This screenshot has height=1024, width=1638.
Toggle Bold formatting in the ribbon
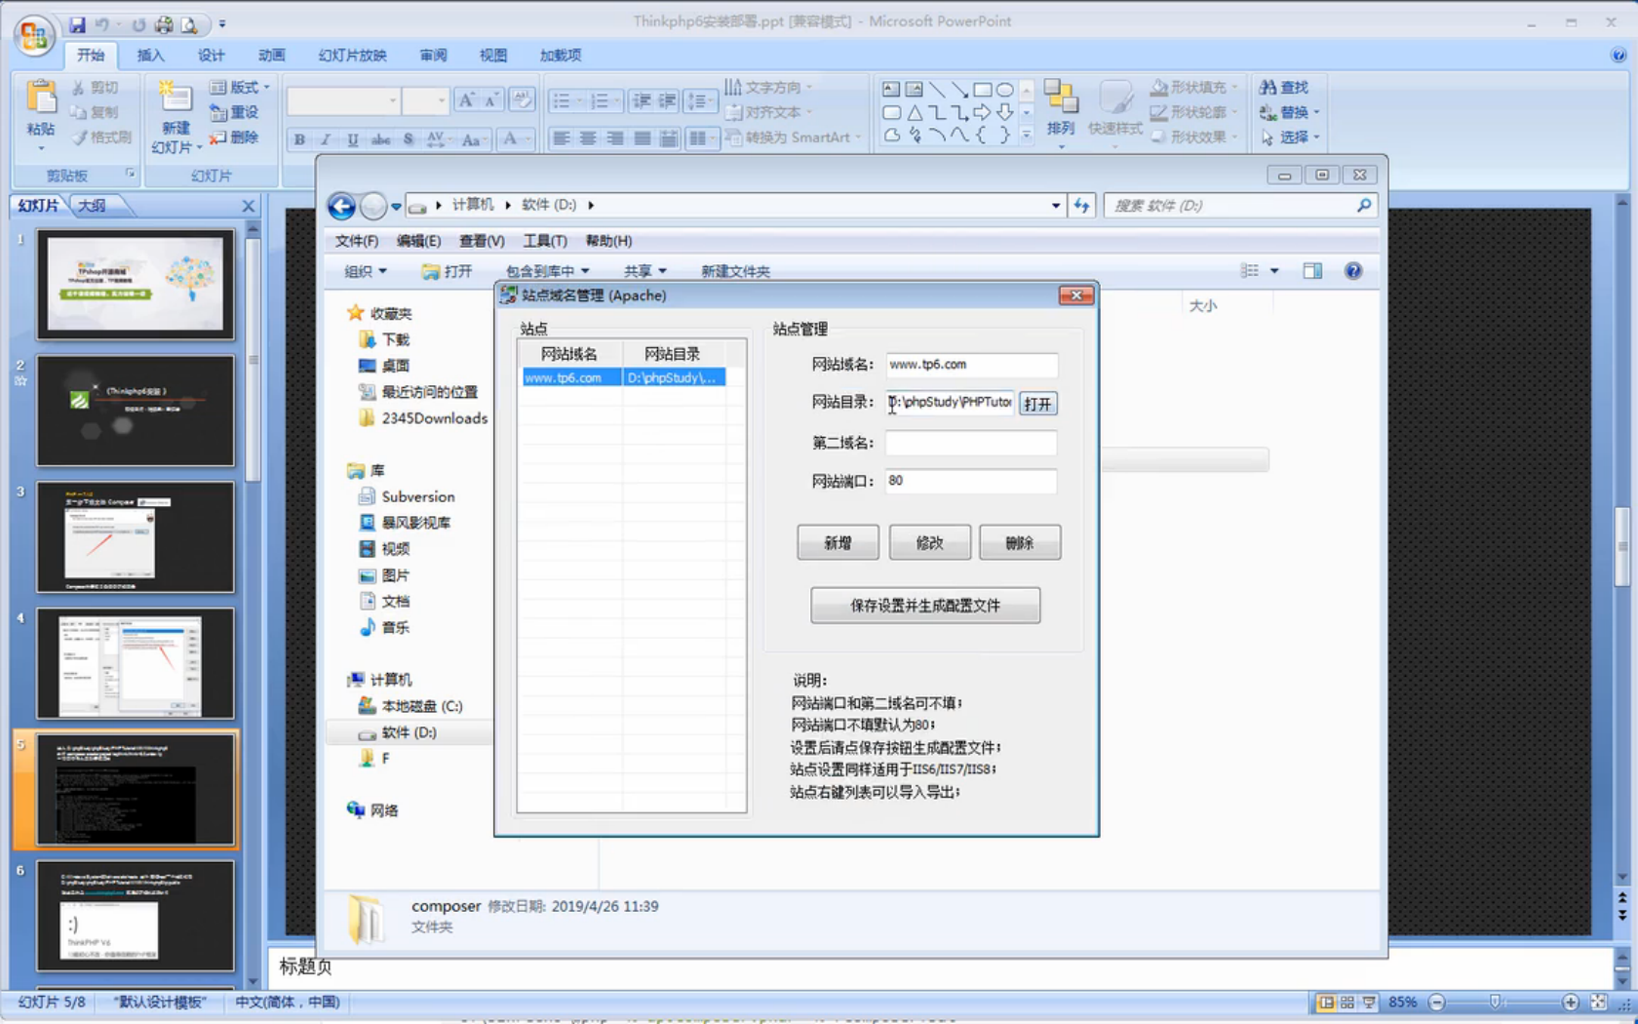pyautogui.click(x=299, y=139)
